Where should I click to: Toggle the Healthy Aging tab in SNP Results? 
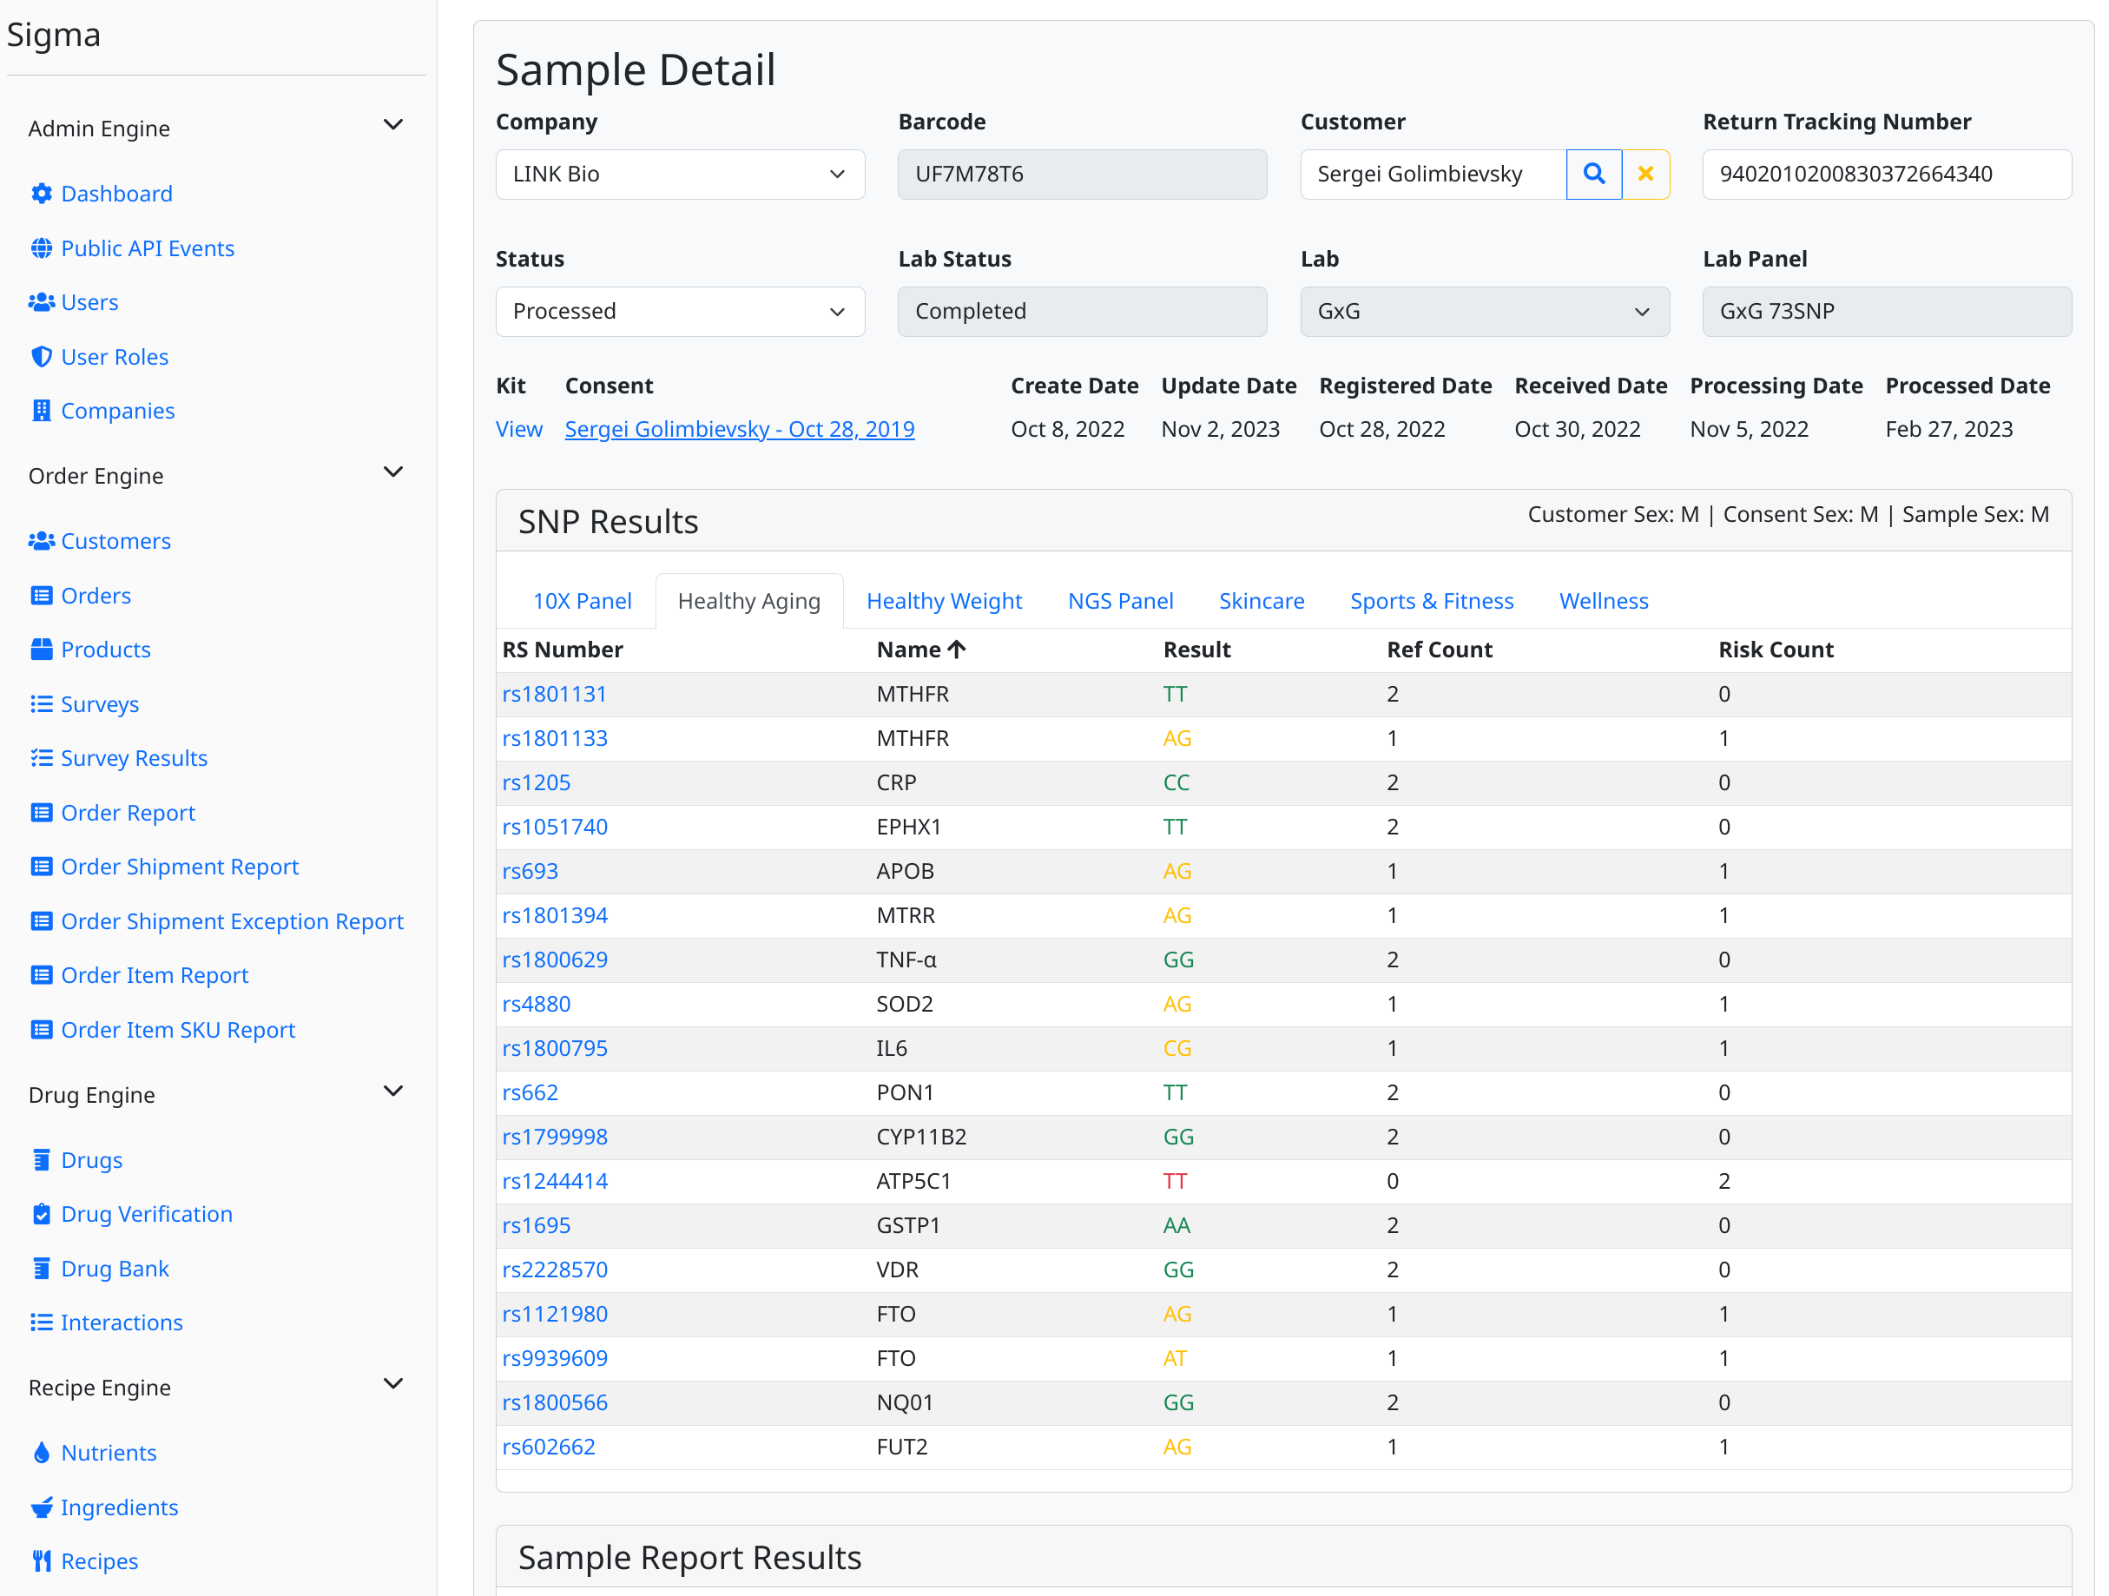click(749, 600)
